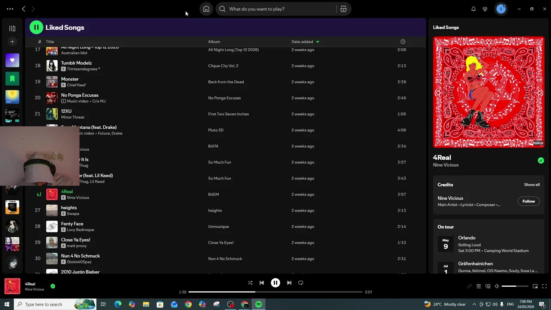The height and width of the screenshot is (310, 551).
Task: Click the 12XU album cover thumbnail
Action: click(x=52, y=114)
